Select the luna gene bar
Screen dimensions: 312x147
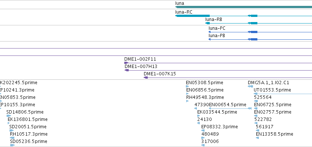point(243,7)
